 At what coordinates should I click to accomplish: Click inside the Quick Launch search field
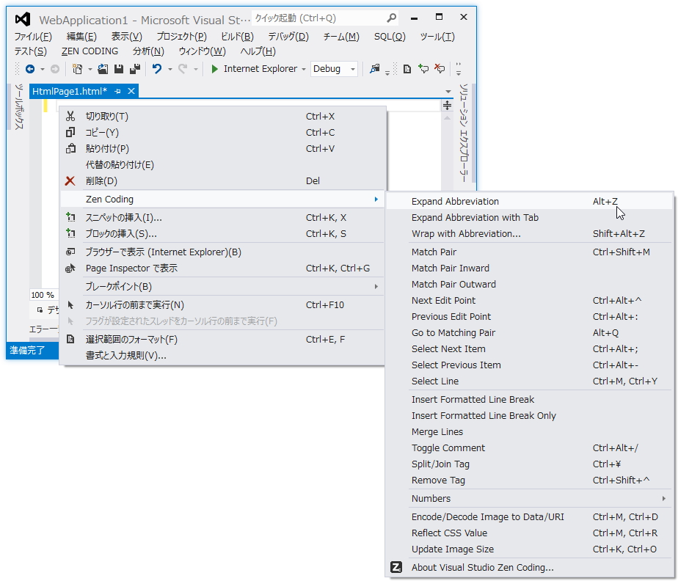pos(316,16)
